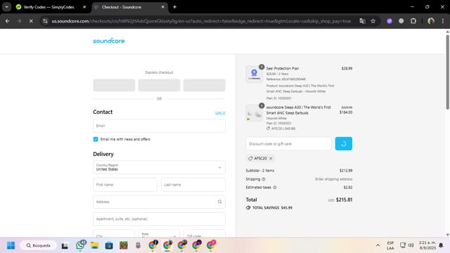Open the tab search dropdown in Chrome
Viewport: 450px width, 253px height.
point(6,7)
